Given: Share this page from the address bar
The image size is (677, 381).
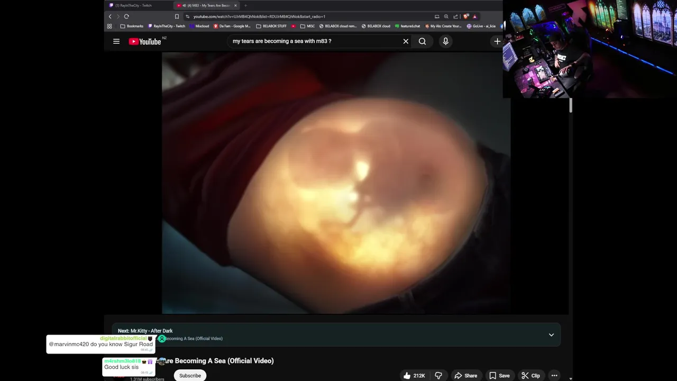Looking at the screenshot, I should (455, 16).
